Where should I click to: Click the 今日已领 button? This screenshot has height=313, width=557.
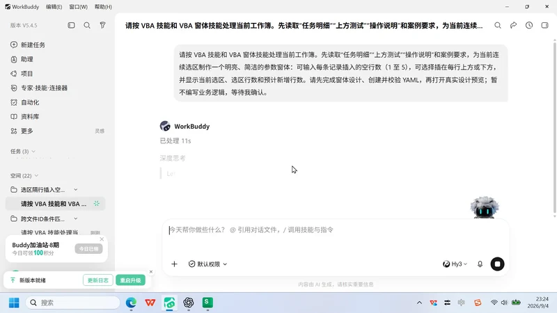point(89,249)
